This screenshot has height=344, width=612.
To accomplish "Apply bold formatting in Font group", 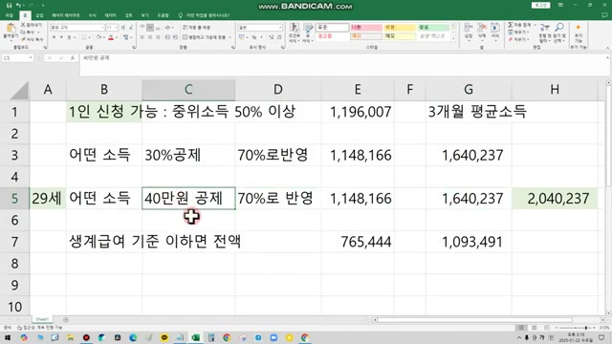I will (x=55, y=37).
